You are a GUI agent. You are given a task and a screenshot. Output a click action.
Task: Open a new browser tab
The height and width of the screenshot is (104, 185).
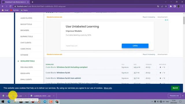tap(32, 2)
